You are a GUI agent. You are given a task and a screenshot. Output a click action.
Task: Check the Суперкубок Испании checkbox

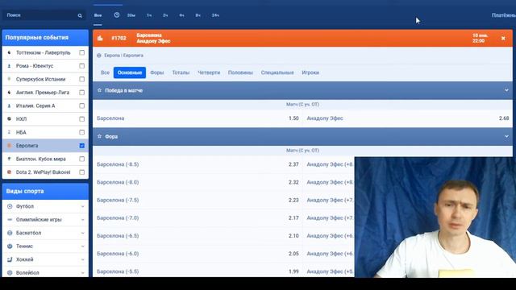pos(82,79)
